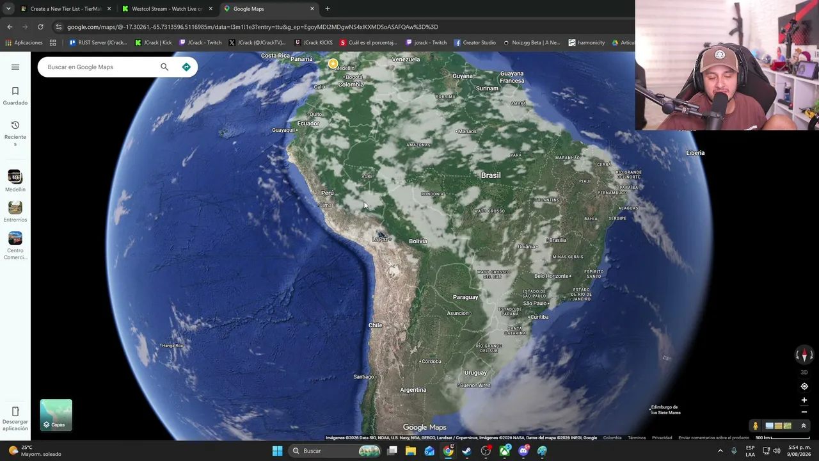Open File Explorer from the taskbar
The width and height of the screenshot is (819, 461).
tap(411, 451)
